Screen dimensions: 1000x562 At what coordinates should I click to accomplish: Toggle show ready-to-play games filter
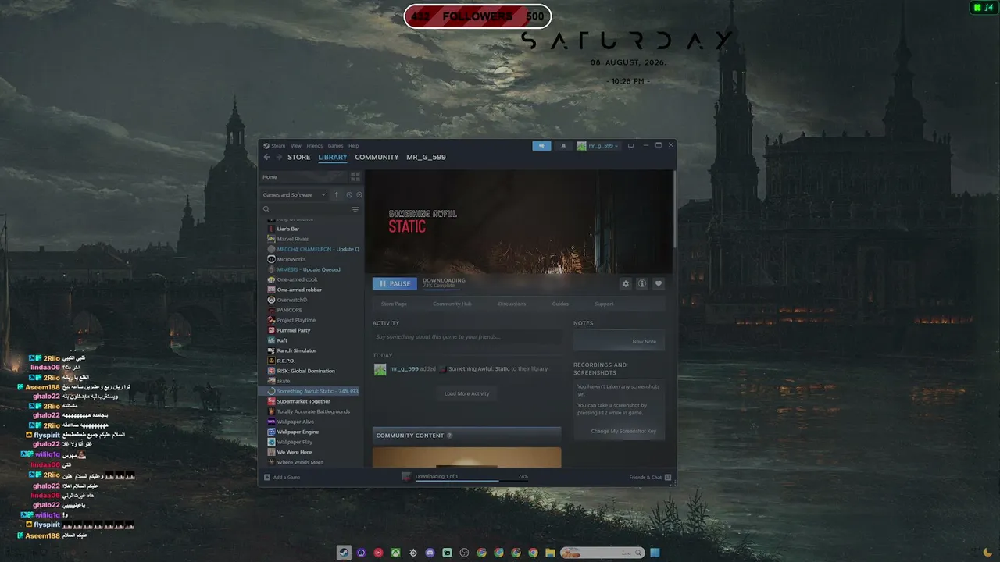pos(359,194)
